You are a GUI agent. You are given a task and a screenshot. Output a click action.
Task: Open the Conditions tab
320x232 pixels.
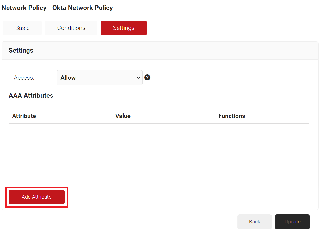coord(71,28)
